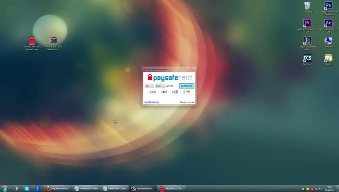The height and width of the screenshot is (192, 339).
Task: Click the second code field 3485
Action: click(164, 92)
